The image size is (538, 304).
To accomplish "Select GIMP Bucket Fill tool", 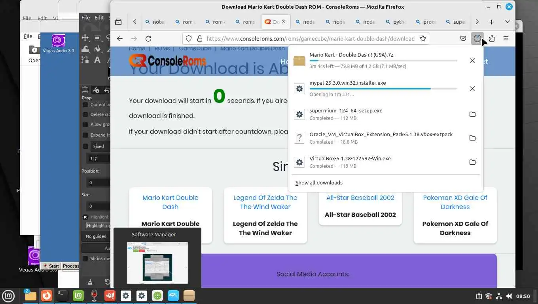I will pos(97,49).
